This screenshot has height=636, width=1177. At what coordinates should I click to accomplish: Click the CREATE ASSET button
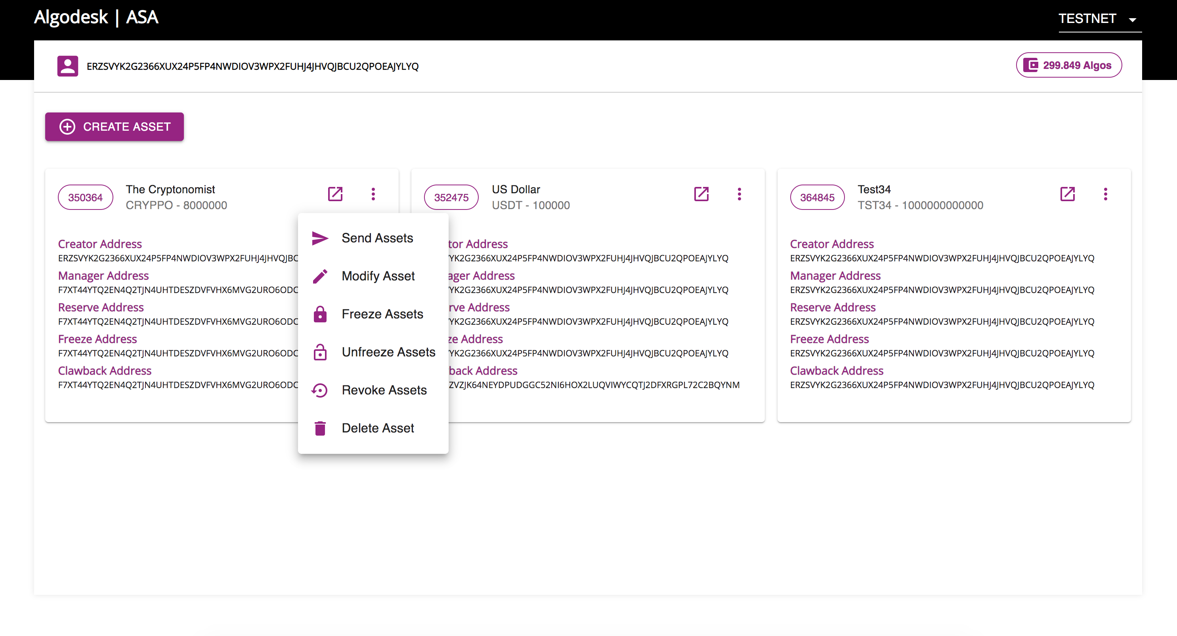coord(114,126)
